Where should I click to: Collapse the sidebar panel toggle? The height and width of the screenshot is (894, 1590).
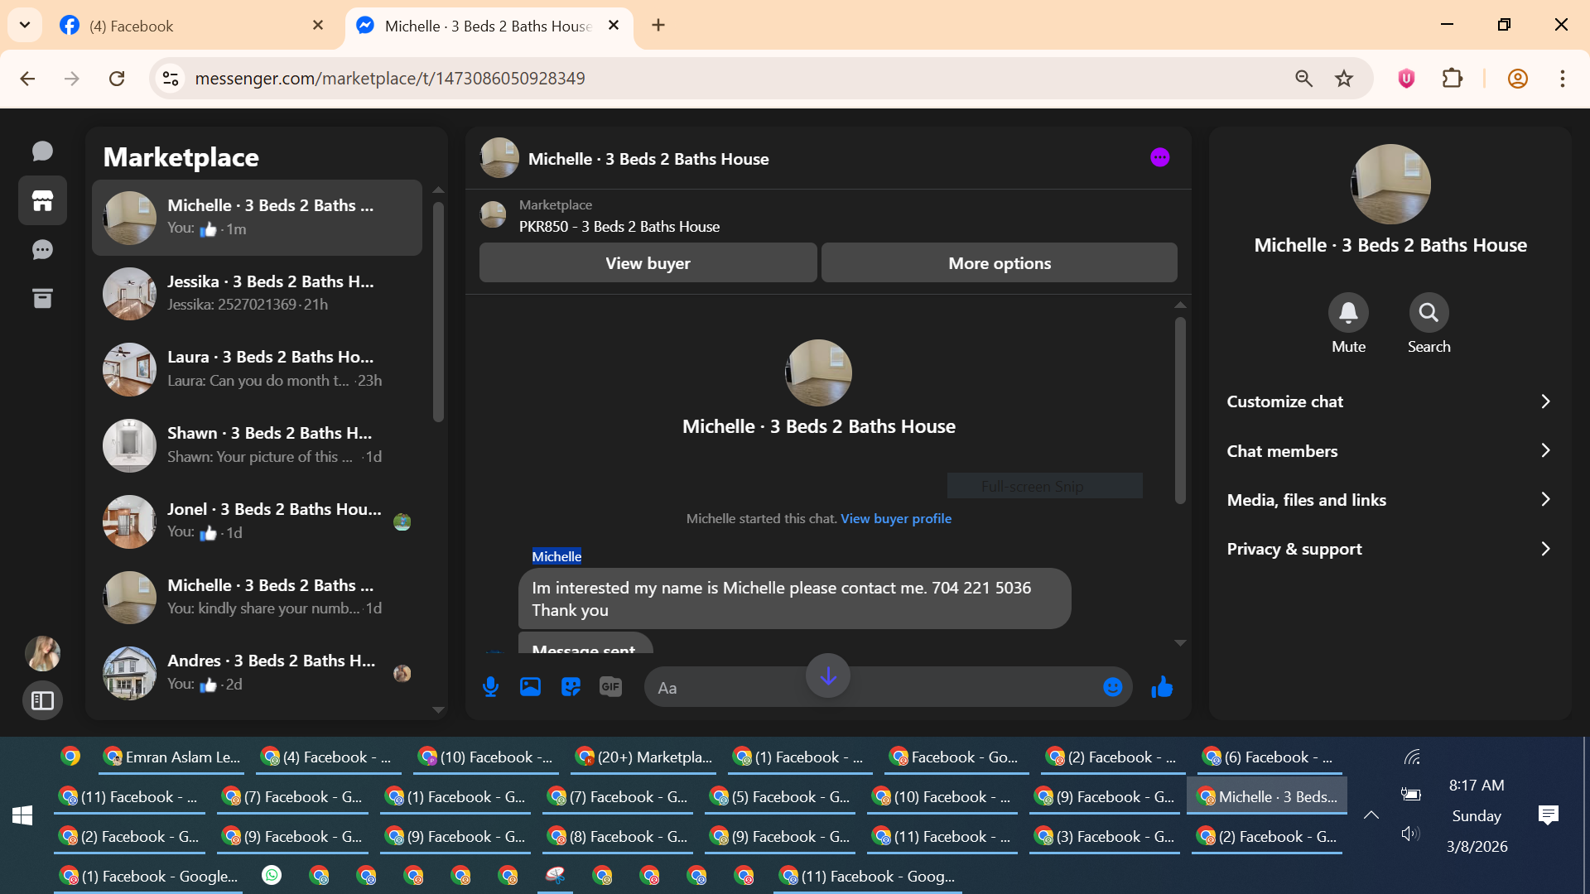click(x=42, y=701)
